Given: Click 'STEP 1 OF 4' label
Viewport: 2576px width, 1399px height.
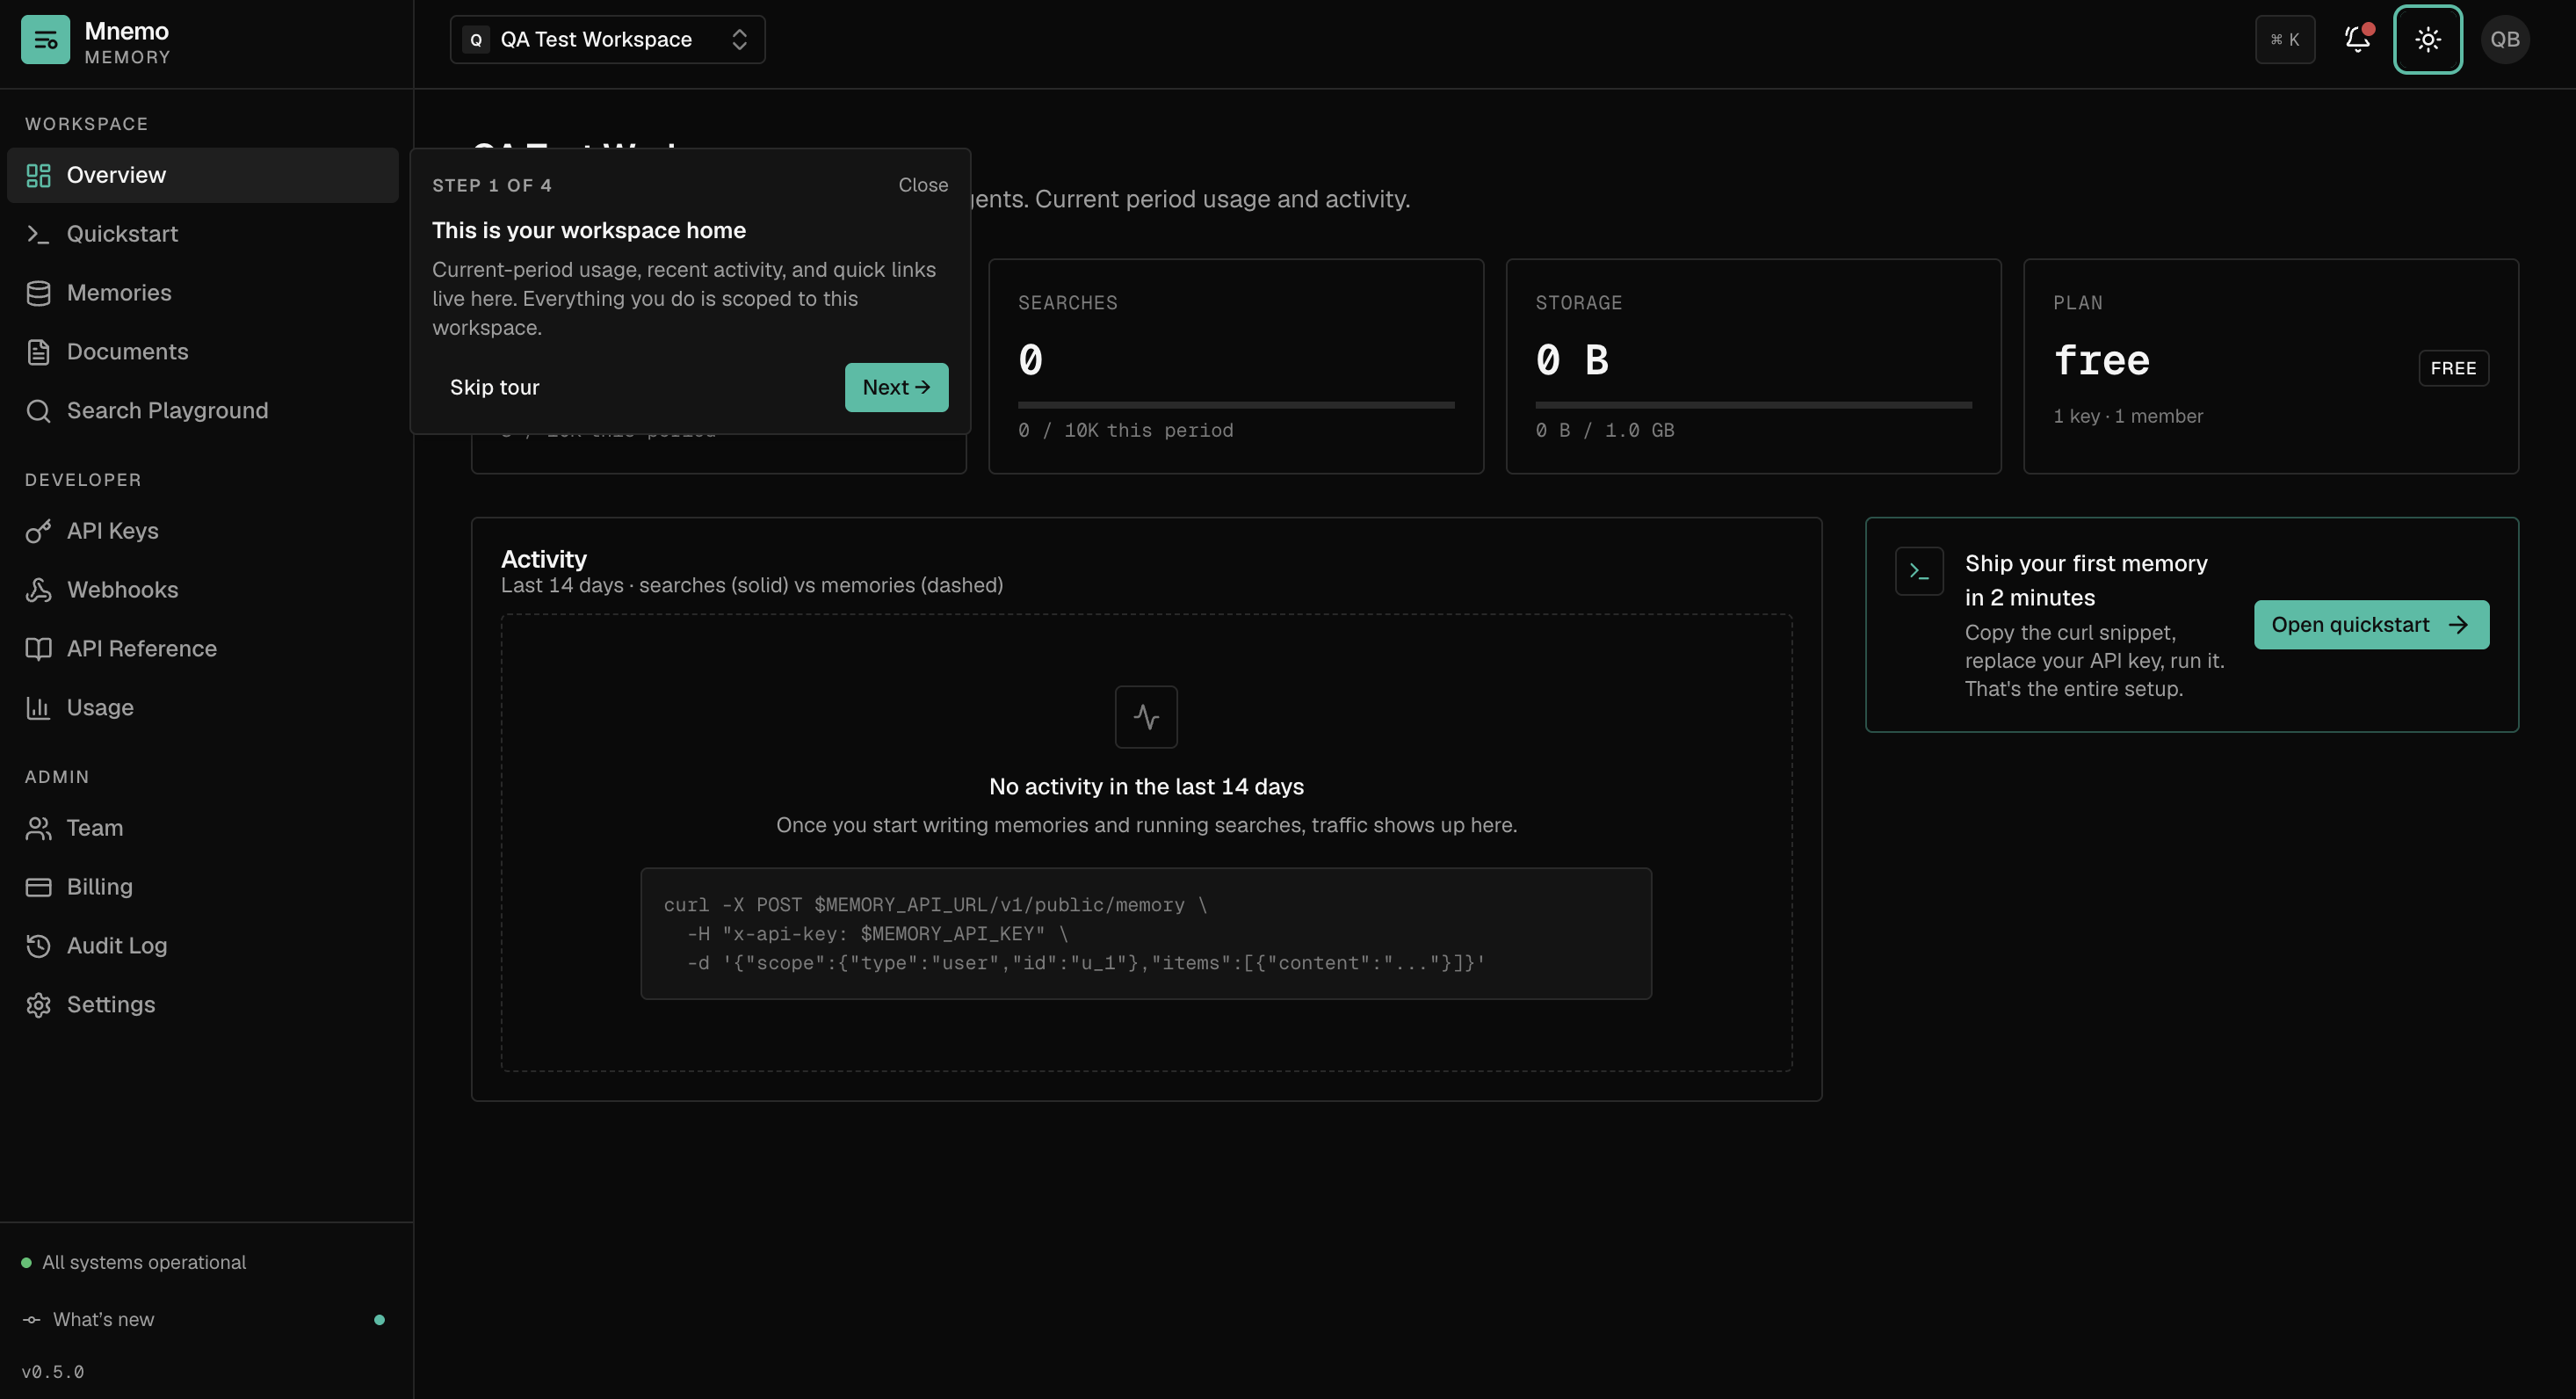Looking at the screenshot, I should tap(492, 186).
